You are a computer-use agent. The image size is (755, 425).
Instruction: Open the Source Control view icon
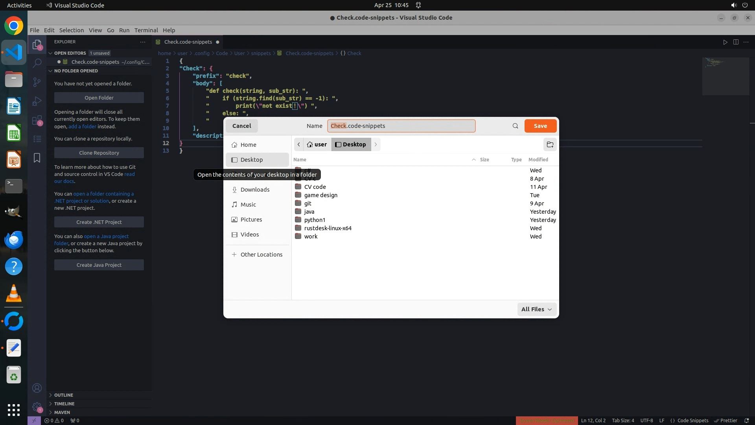pyautogui.click(x=37, y=82)
